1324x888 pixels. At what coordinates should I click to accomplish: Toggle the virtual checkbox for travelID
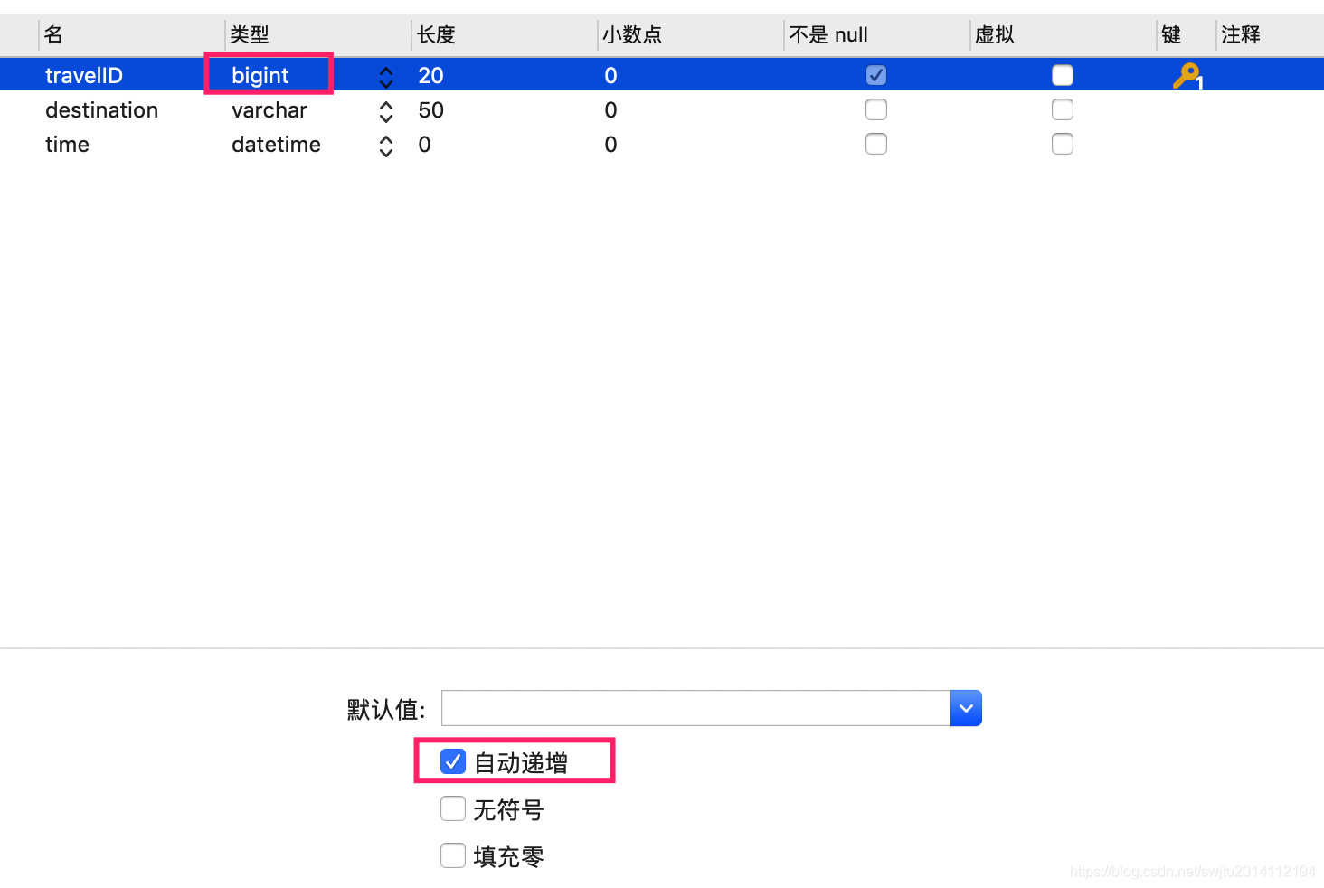tap(1063, 75)
